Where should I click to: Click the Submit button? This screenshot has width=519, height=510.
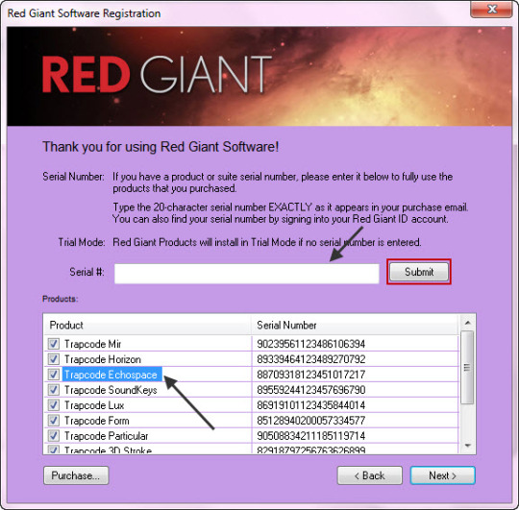419,272
